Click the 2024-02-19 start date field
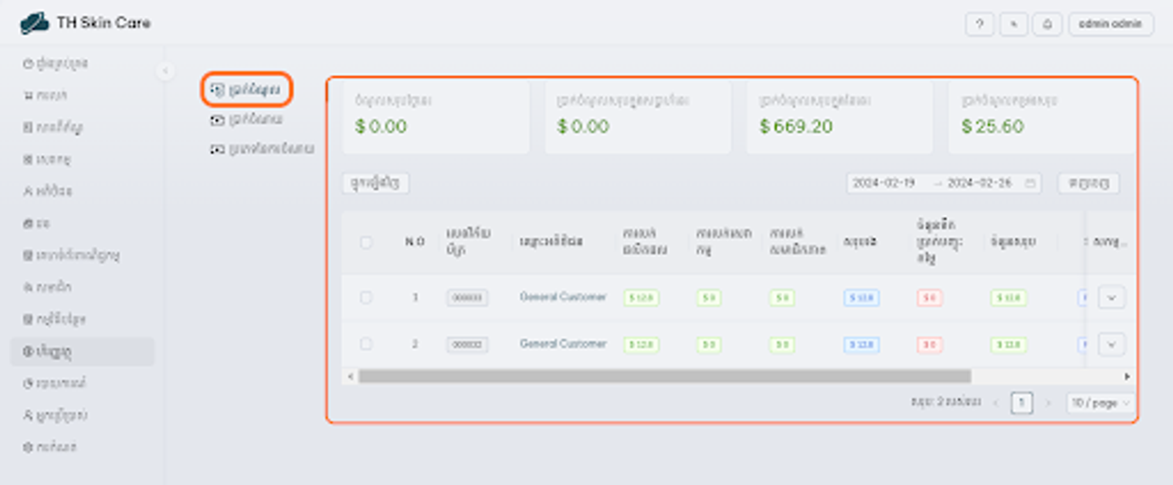1173x485 pixels. (x=883, y=183)
